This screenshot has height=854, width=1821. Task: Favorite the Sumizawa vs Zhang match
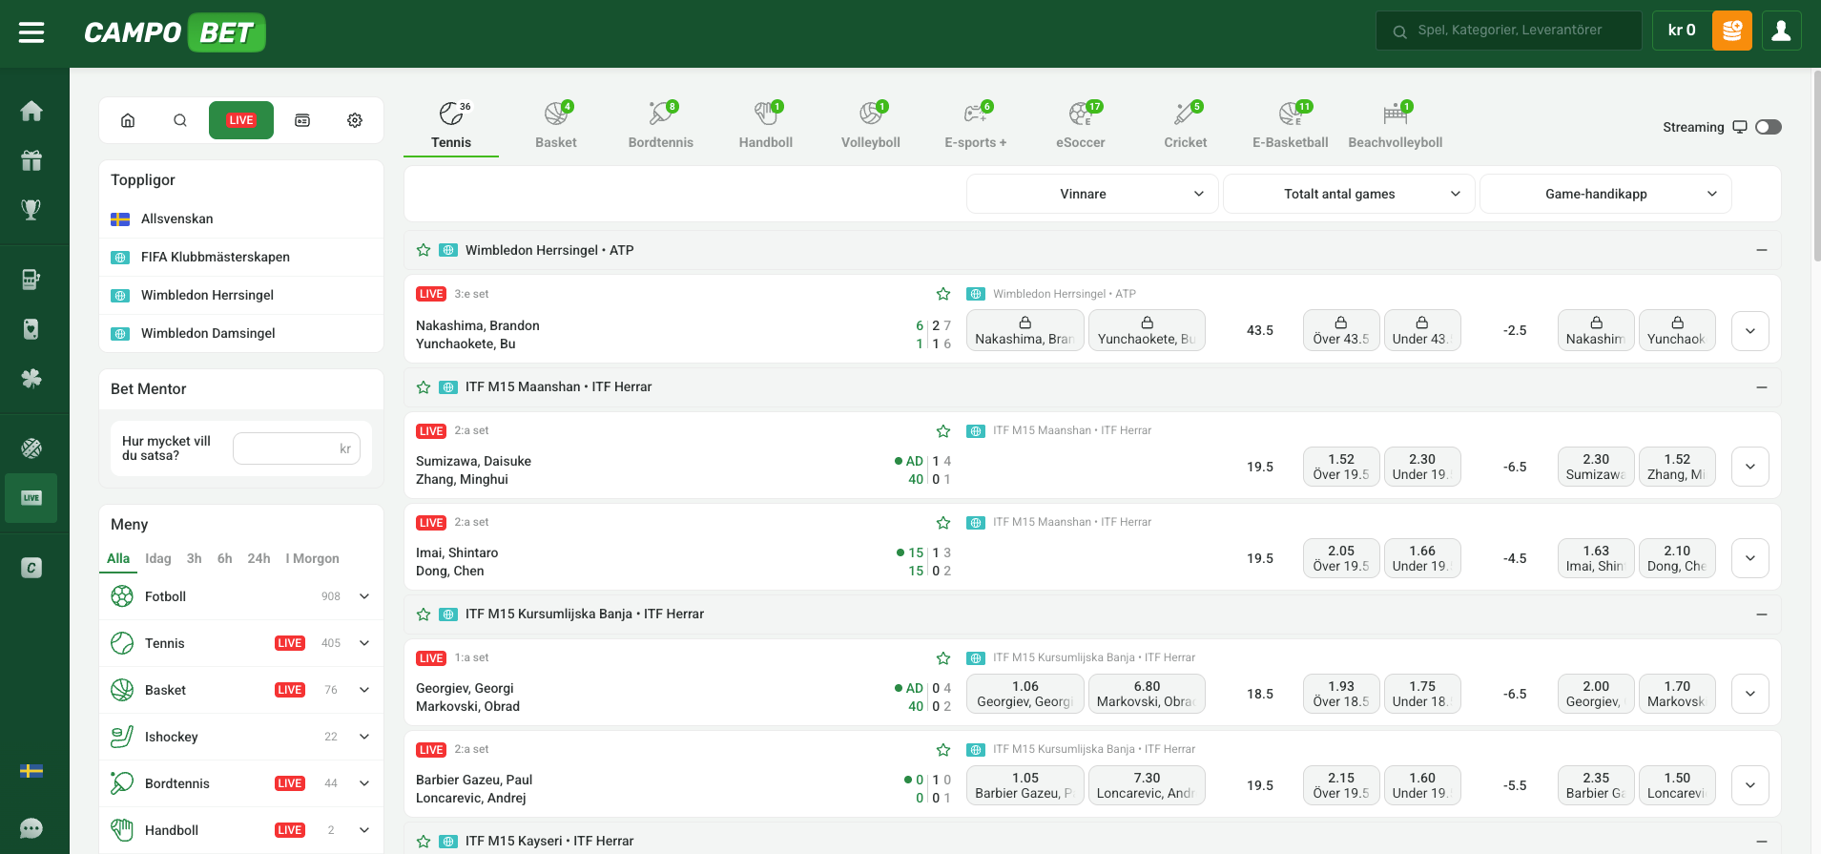click(x=943, y=431)
